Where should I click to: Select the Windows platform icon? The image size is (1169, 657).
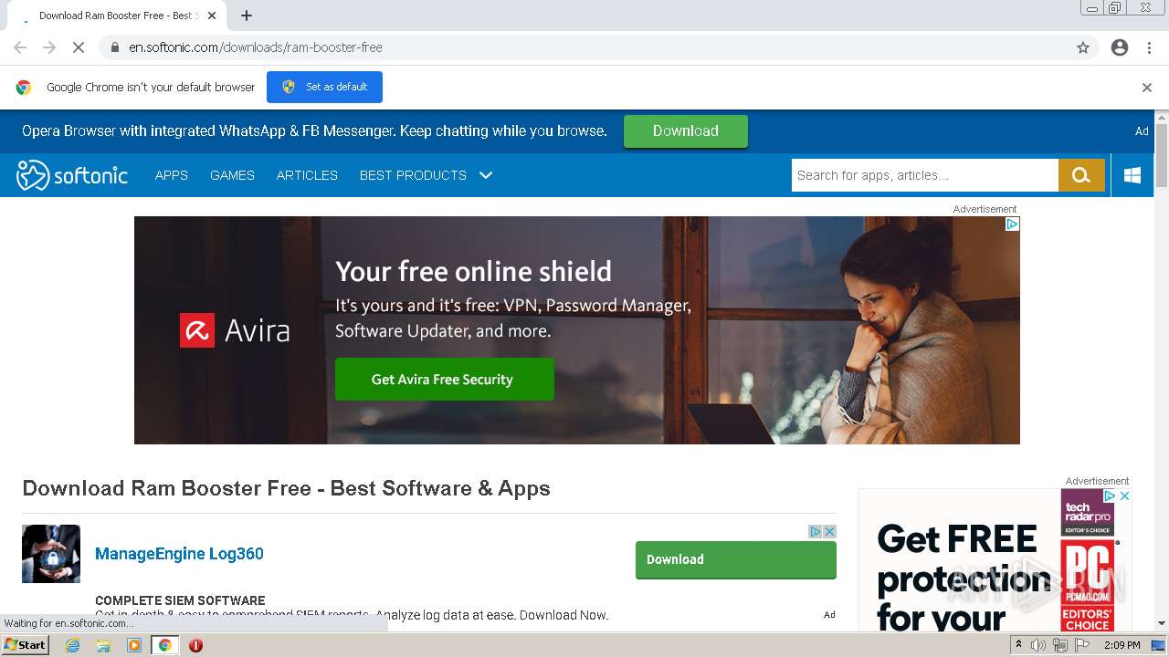pyautogui.click(x=1132, y=175)
